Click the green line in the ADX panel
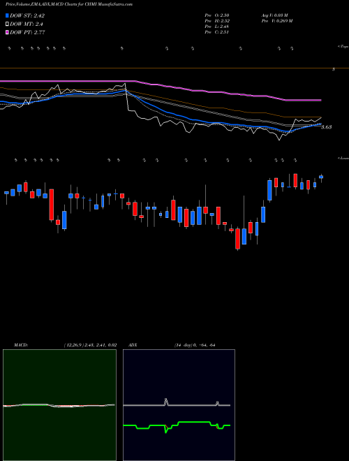 (x=194, y=422)
